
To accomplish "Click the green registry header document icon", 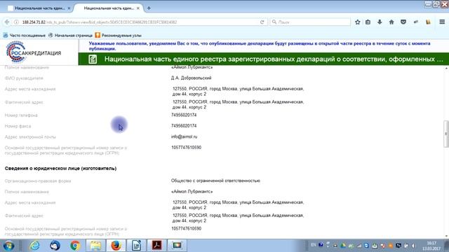I will coord(93,59).
